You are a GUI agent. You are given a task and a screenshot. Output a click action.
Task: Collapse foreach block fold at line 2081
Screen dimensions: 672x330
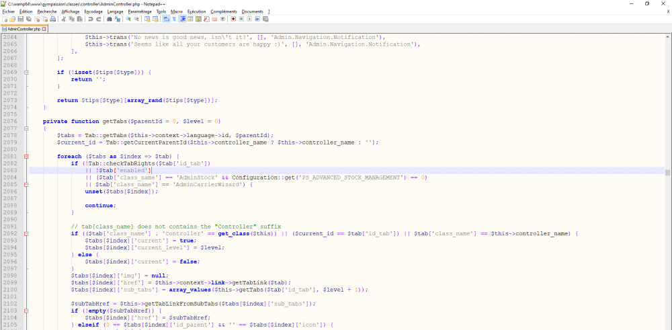[26, 157]
